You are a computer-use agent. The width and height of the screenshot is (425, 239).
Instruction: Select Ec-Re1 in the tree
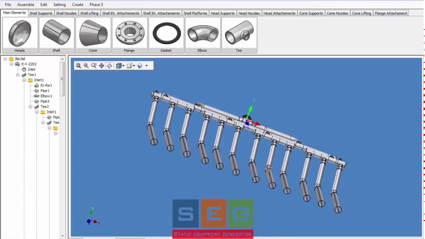point(46,85)
